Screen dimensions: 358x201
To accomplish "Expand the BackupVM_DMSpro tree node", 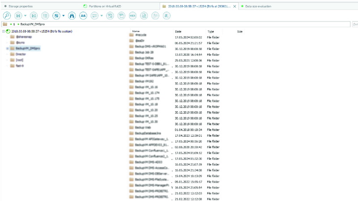I will (x=7, y=49).
